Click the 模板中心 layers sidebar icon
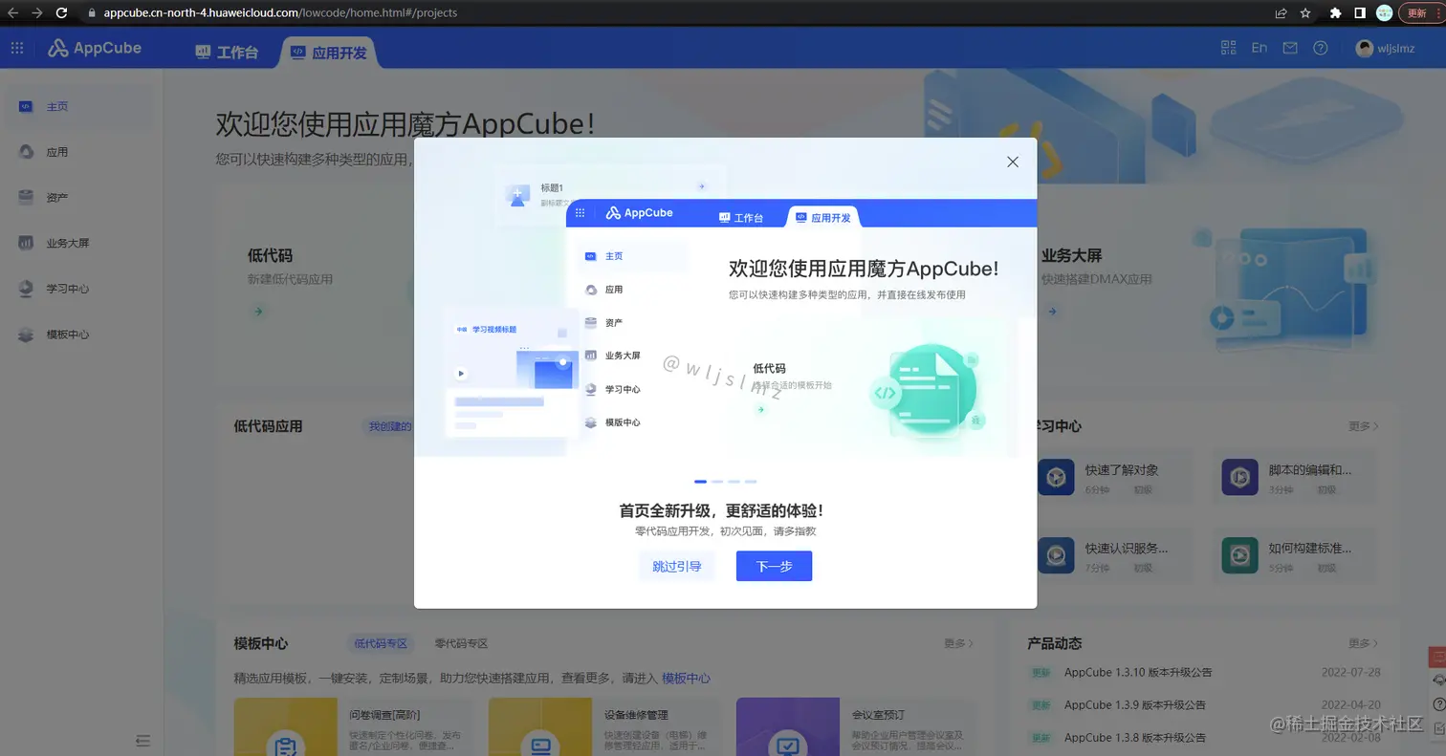This screenshot has height=756, width=1446. click(x=26, y=335)
